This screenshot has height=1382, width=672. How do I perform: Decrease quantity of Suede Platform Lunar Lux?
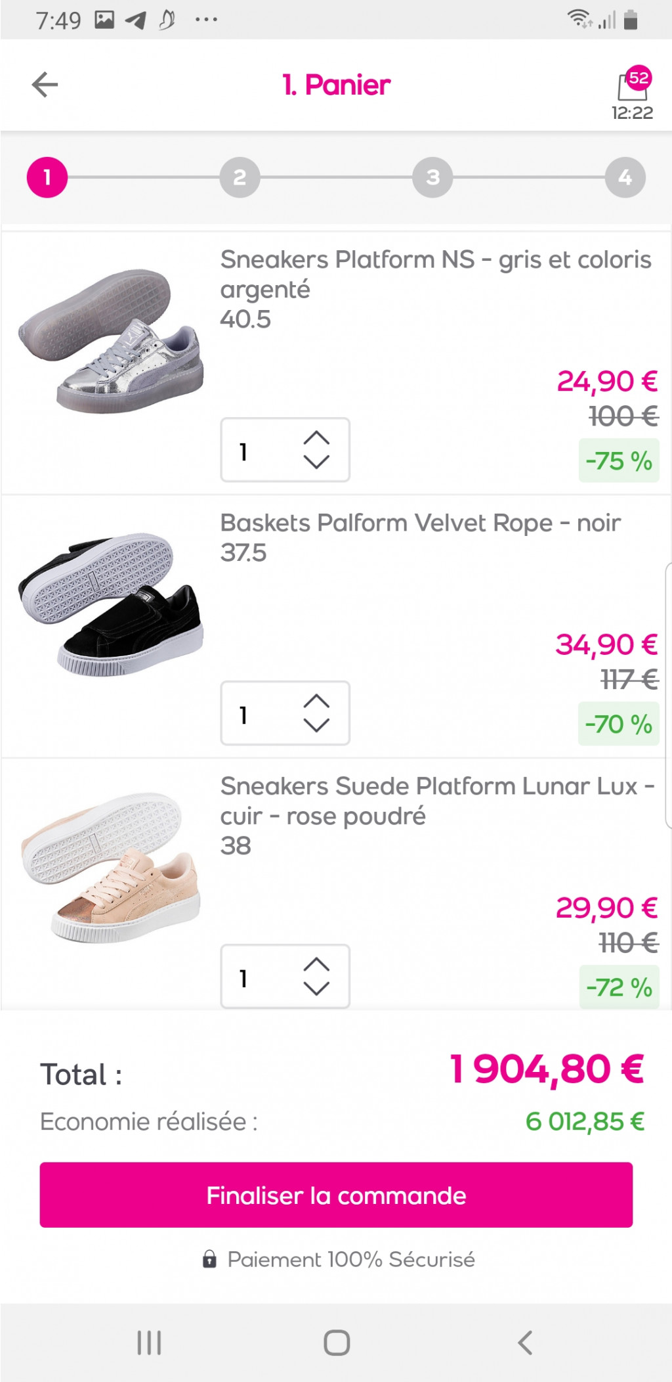pyautogui.click(x=316, y=988)
